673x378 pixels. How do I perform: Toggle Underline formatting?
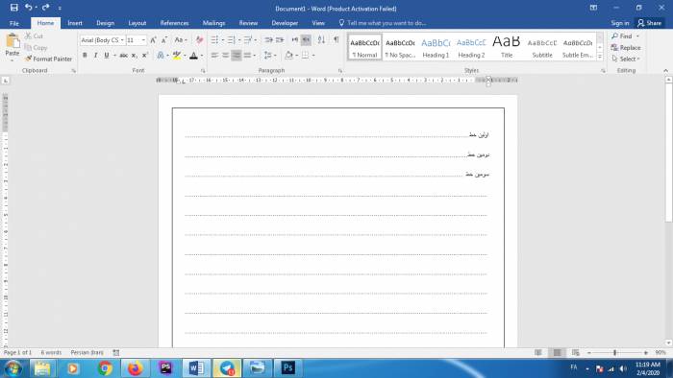(x=107, y=56)
